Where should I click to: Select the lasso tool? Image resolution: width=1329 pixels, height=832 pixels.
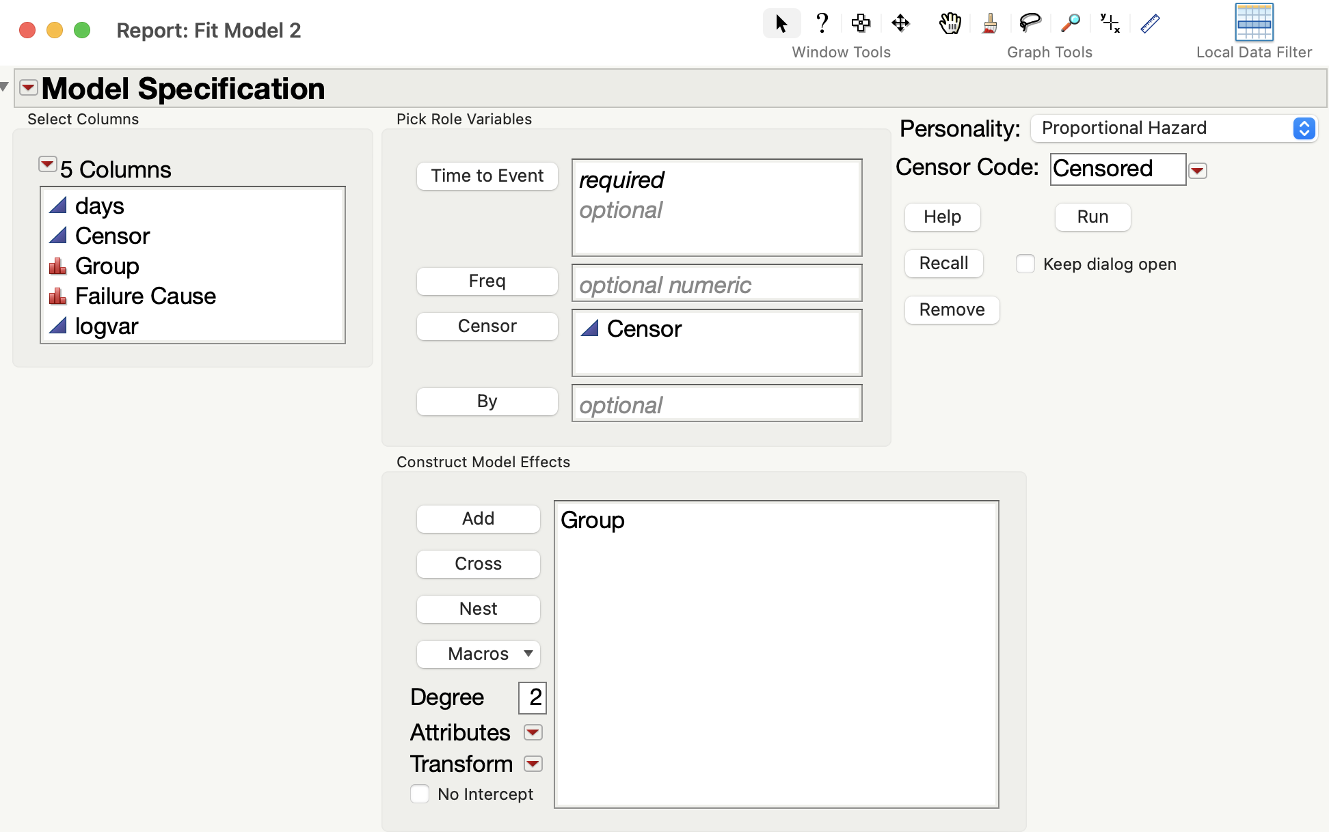pos(1030,24)
